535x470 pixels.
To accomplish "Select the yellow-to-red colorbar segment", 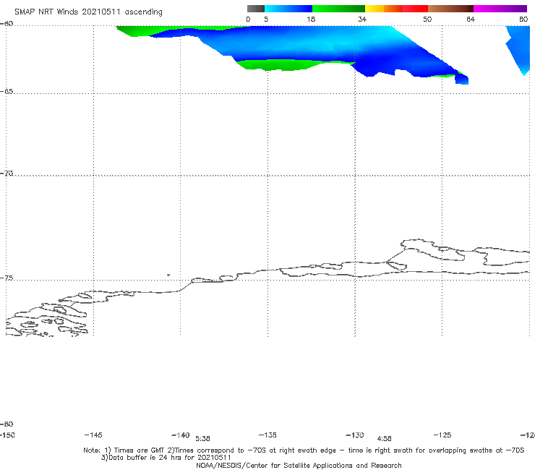I will [396, 9].
